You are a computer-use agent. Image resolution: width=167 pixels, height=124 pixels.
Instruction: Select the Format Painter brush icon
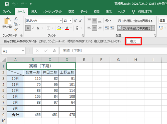pyautogui.click(x=16, y=29)
